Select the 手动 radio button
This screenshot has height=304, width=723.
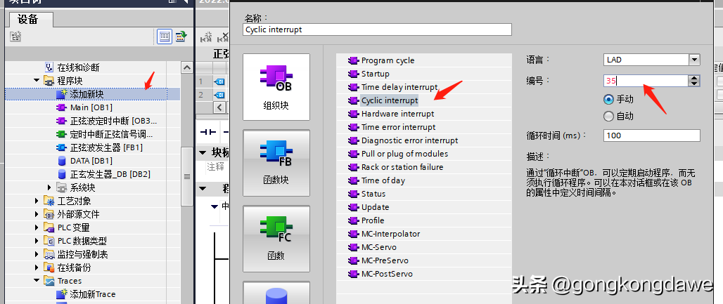[609, 100]
